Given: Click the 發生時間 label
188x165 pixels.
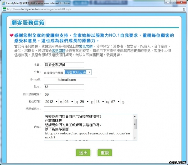Looking at the screenshot, I should [35, 101].
